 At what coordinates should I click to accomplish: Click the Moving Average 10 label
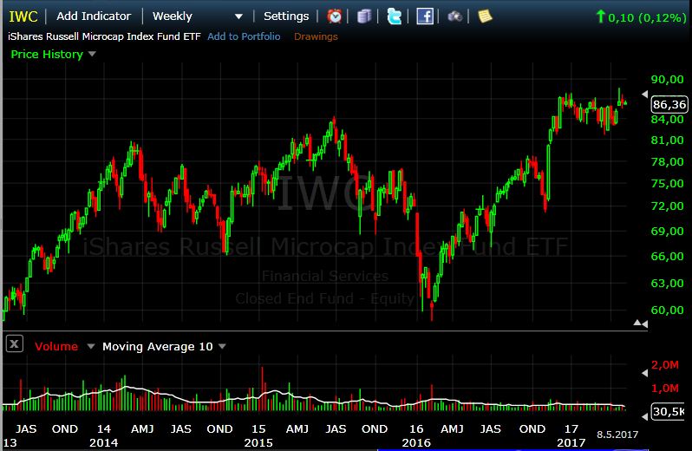click(x=158, y=346)
